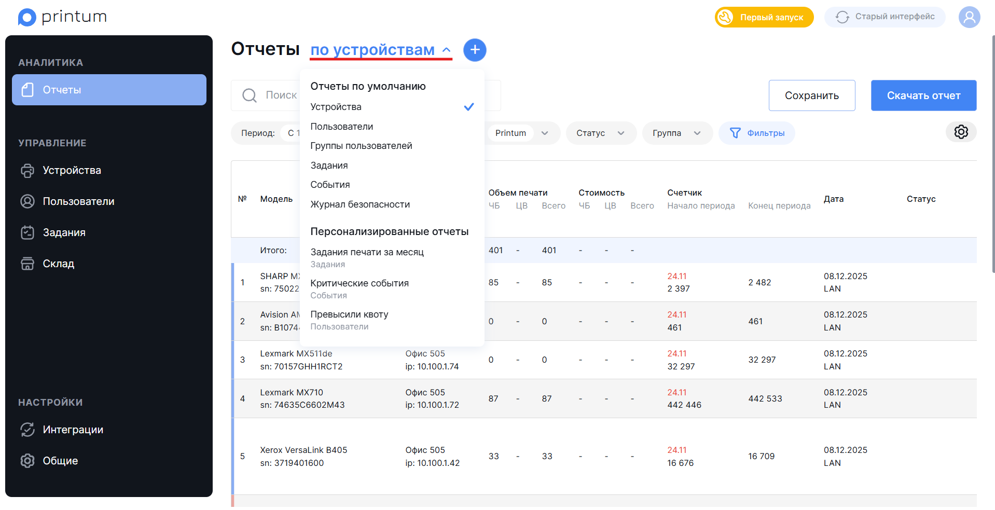Toggle the Фильтры panel
995x510 pixels.
[x=756, y=133]
